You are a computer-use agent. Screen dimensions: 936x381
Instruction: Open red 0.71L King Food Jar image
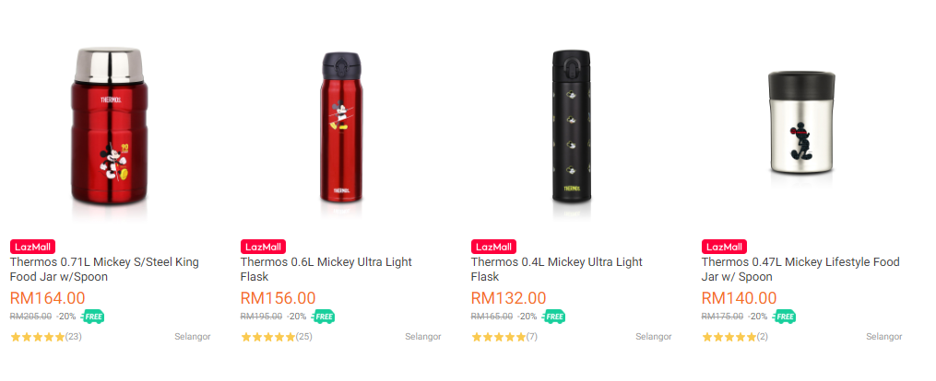pyautogui.click(x=111, y=127)
